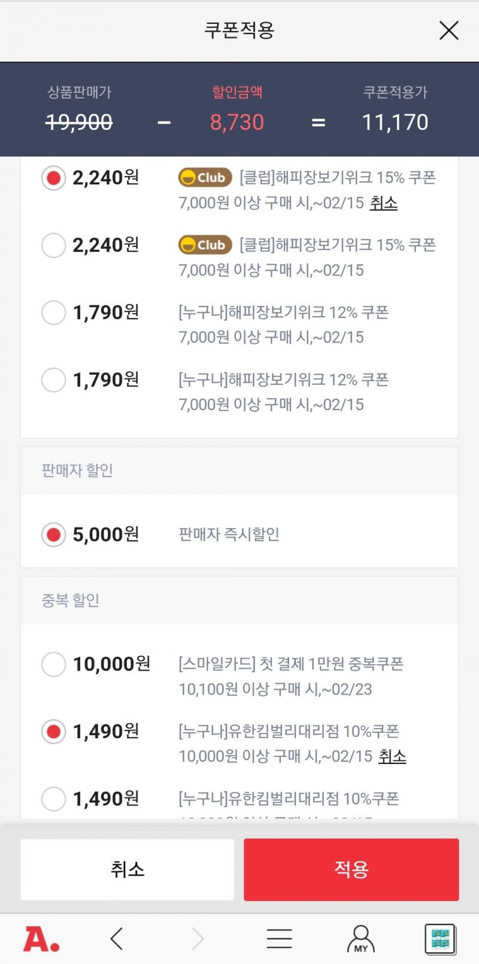Cancel the applied 1,490원 coupon via 취소 link
Image resolution: width=479 pixels, height=964 pixels.
point(392,756)
